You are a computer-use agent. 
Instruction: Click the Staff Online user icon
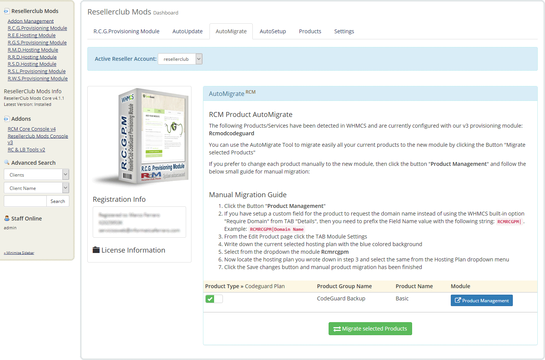pos(7,218)
